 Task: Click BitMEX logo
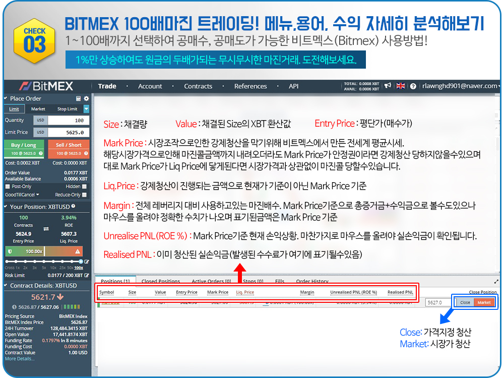click(x=46, y=86)
